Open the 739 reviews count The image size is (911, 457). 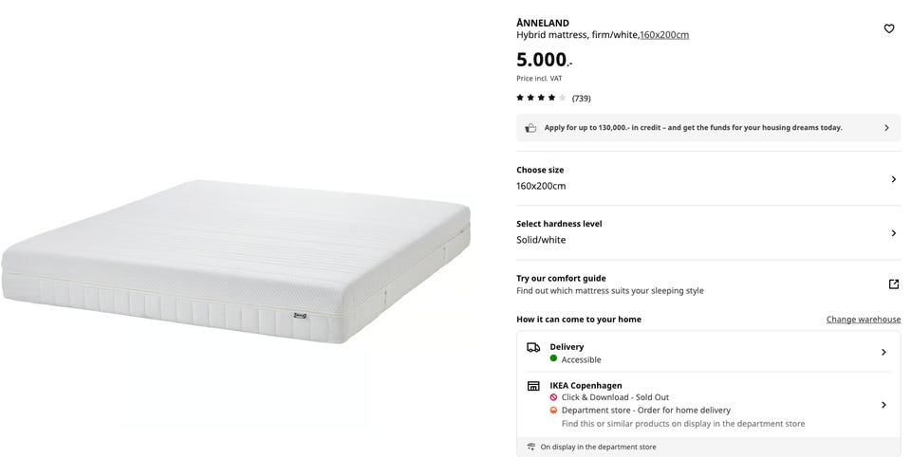pyautogui.click(x=581, y=98)
